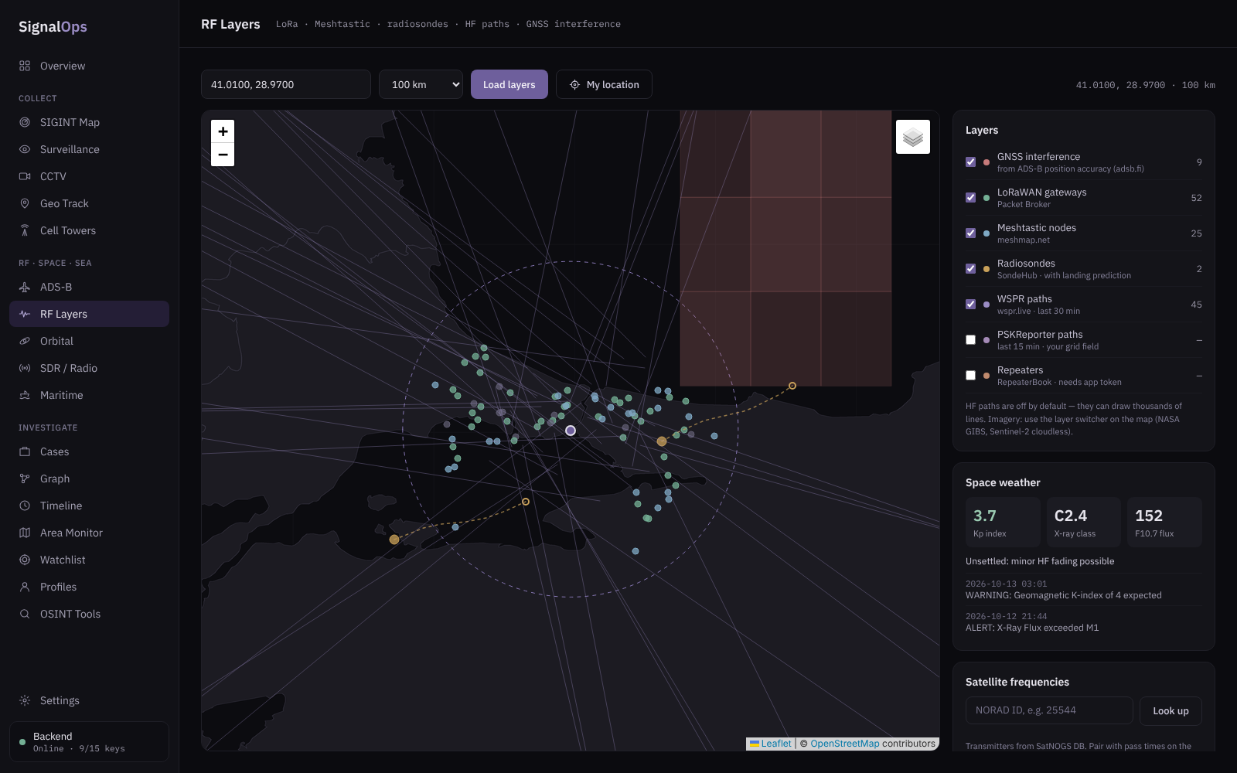Enable the Repeaters layer checkbox
The width and height of the screenshot is (1237, 773).
970,376
